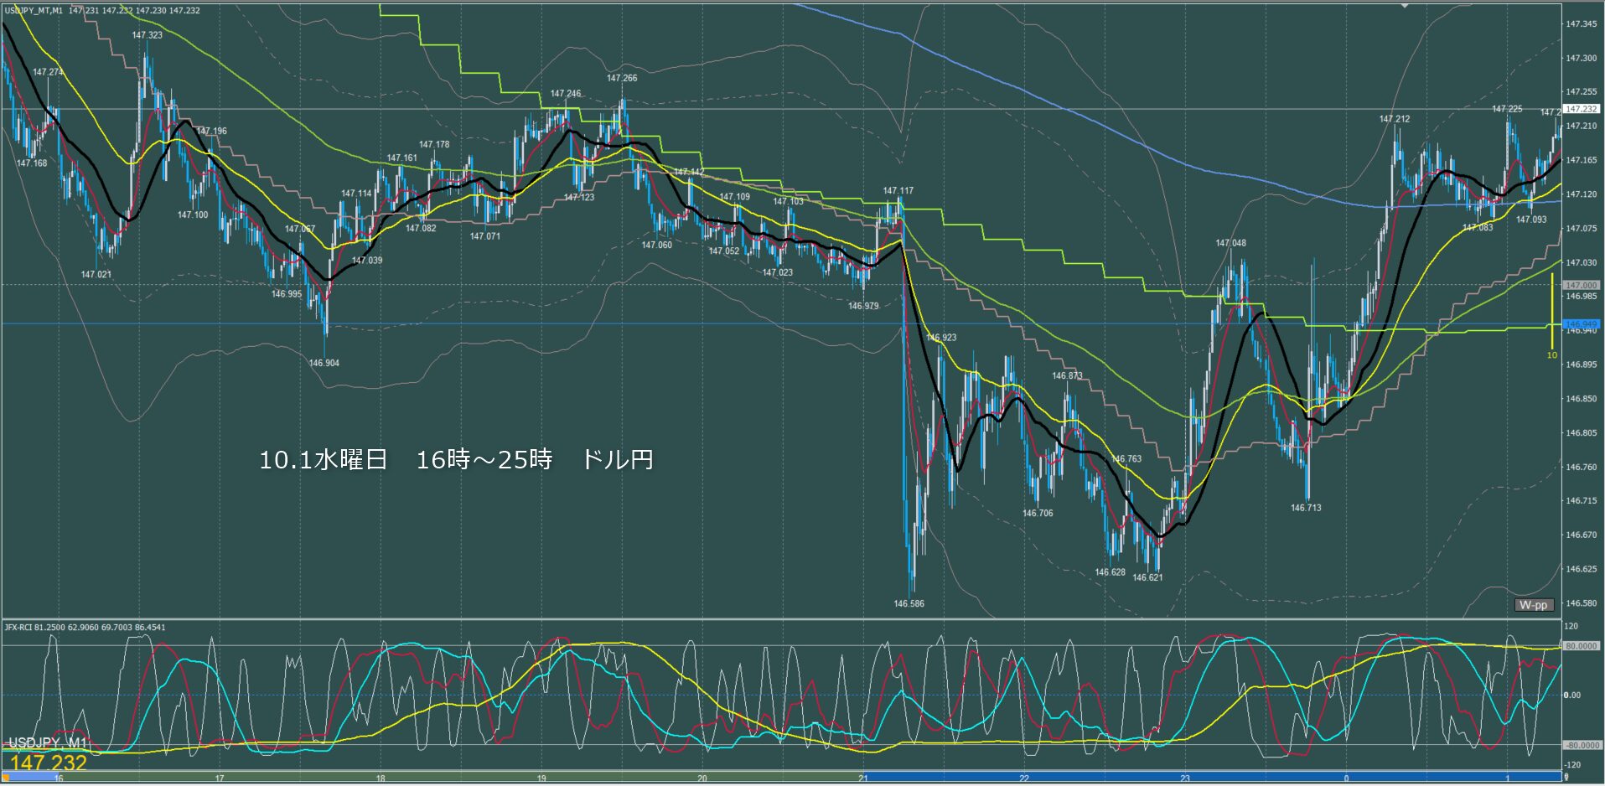
Task: Click the 146.586 low price label
Action: point(909,603)
